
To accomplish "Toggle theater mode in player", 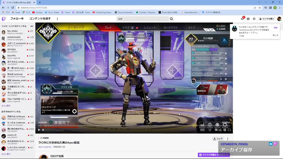I will (225, 130).
